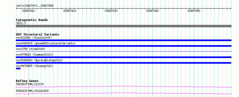This screenshot has height=97, width=239.
Task: Open variant nsv3758 (Kidd2008) label
Action: click(31, 49)
